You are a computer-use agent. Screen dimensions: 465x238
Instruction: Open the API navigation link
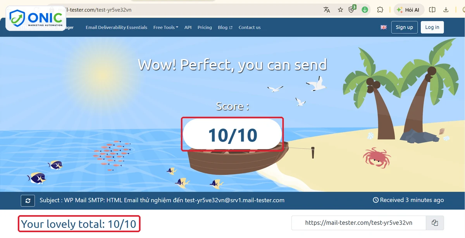tap(188, 27)
